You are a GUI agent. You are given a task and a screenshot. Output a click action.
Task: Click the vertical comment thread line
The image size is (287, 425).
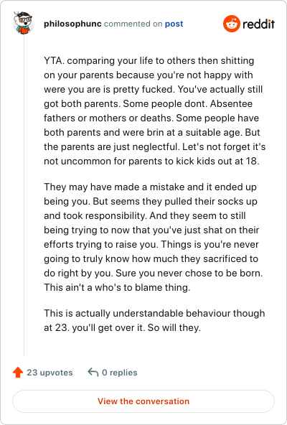pyautogui.click(x=24, y=195)
